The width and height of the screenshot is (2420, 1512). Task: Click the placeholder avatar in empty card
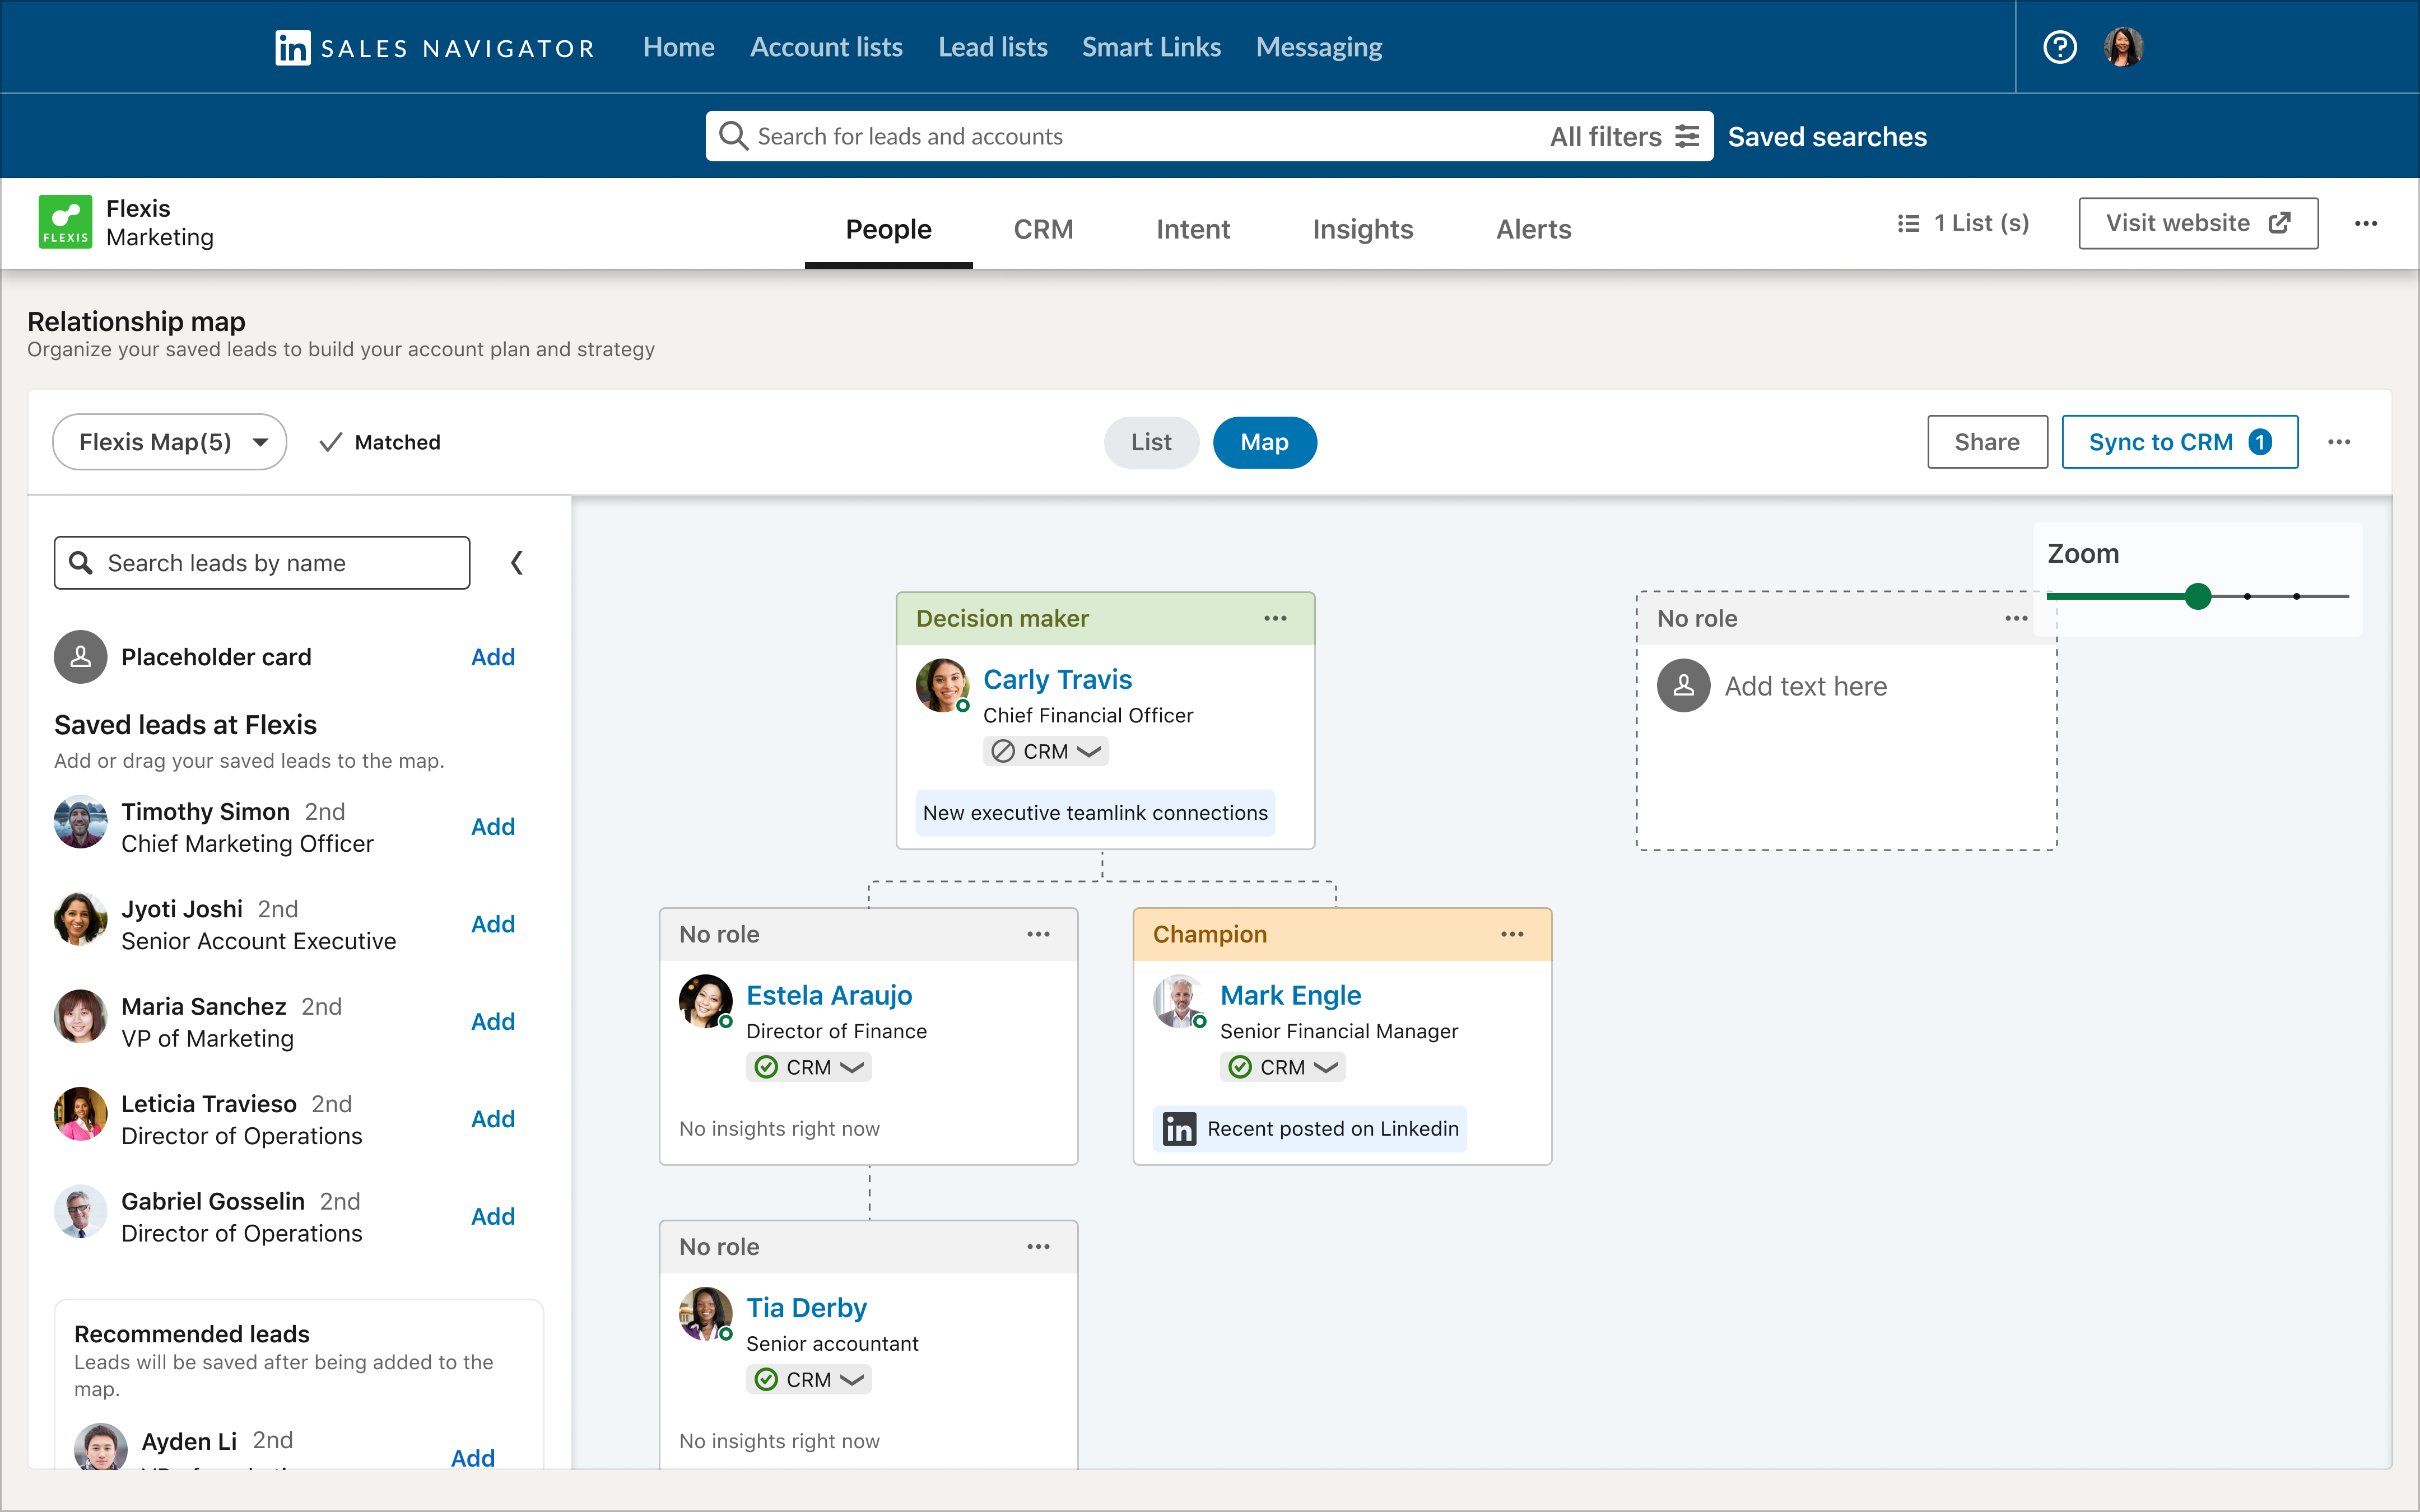tap(1684, 685)
